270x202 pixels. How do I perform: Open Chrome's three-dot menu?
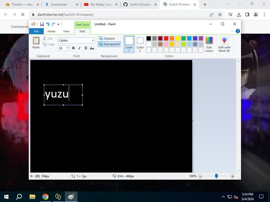pyautogui.click(x=264, y=15)
